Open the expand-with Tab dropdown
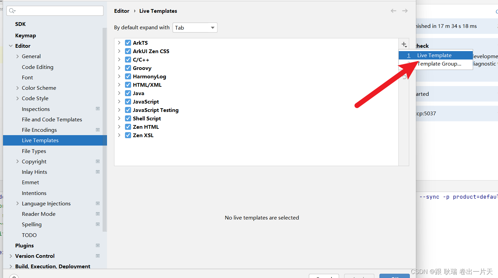This screenshot has width=498, height=278. (195, 28)
